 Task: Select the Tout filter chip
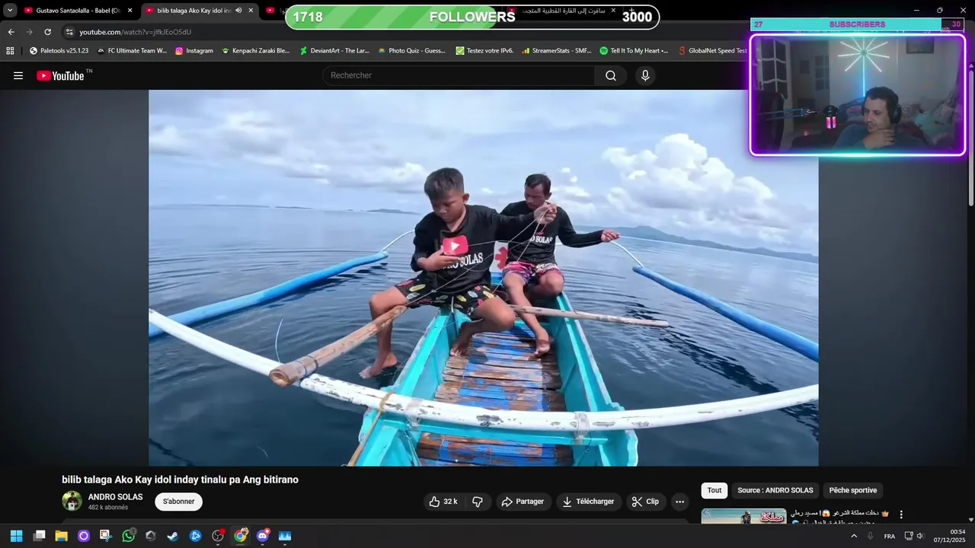(714, 490)
